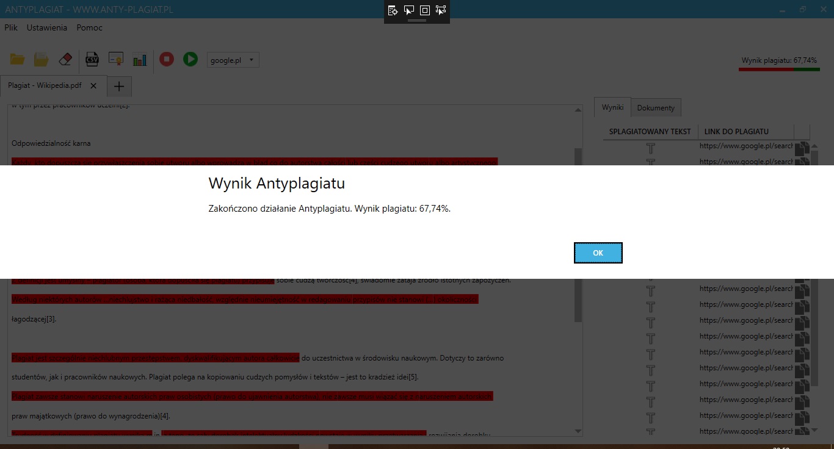Select the eraser clear icon

[65, 59]
